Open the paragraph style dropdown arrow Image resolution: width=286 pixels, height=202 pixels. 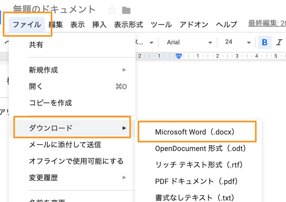tap(151, 43)
